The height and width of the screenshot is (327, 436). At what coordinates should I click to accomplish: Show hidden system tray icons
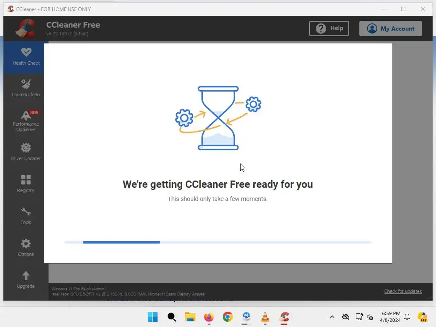click(332, 317)
